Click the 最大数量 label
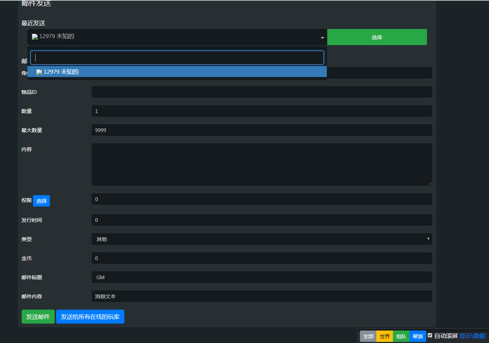This screenshot has height=343, width=489. point(32,130)
